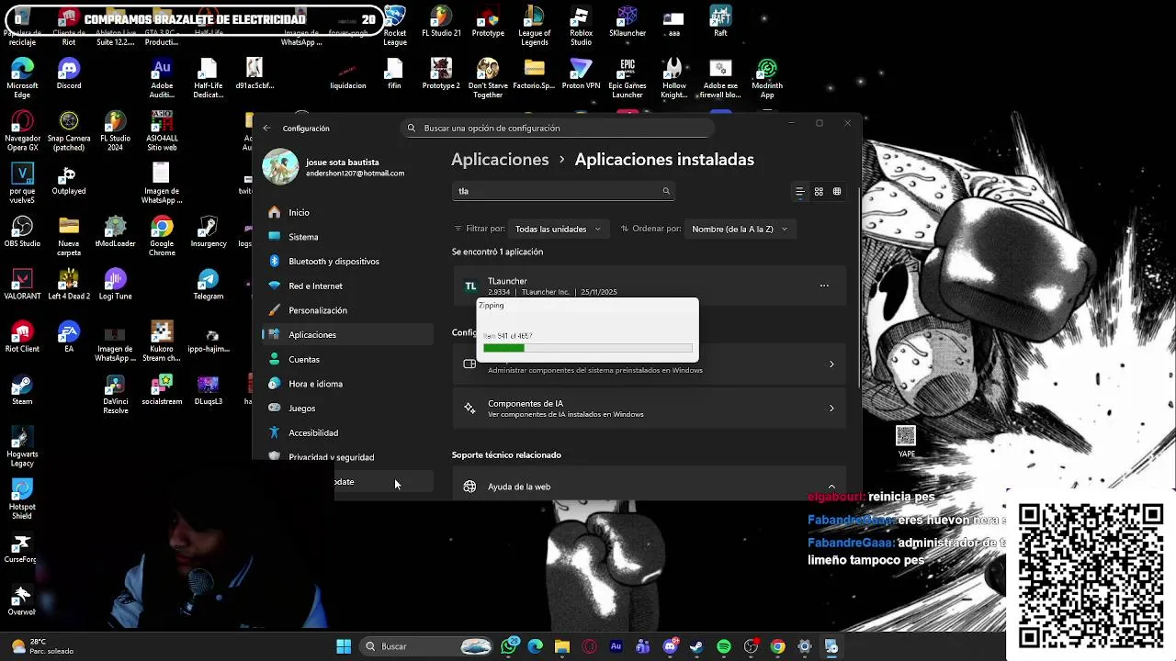Focus the tla app search field
Image resolution: width=1176 pixels, height=661 pixels.
pyautogui.click(x=564, y=191)
